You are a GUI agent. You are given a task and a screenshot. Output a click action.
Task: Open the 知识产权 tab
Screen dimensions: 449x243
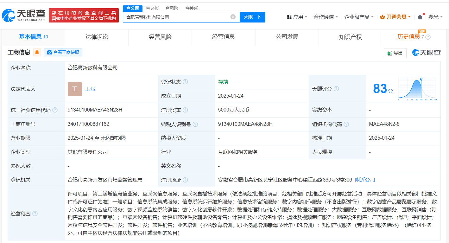350,37
